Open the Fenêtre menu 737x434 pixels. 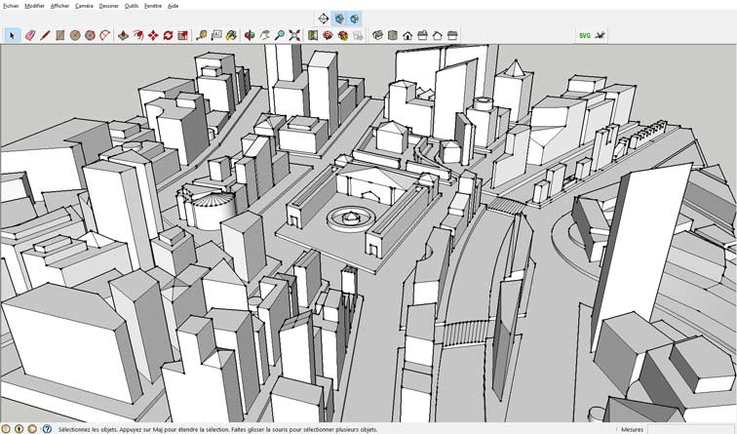click(x=153, y=6)
